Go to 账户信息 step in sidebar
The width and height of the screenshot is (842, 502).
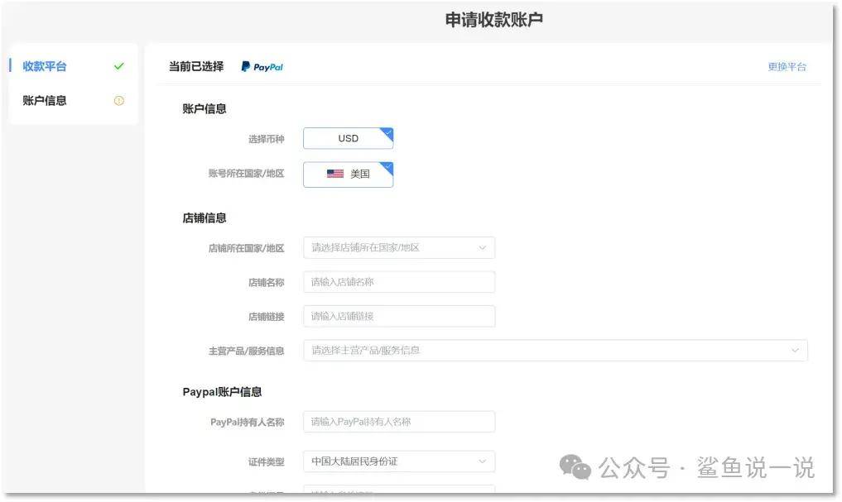click(x=45, y=101)
